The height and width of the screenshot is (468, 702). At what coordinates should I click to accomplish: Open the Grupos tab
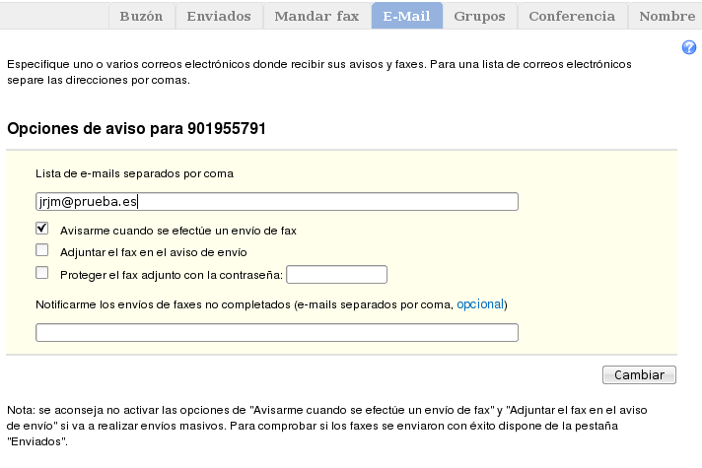tap(481, 16)
